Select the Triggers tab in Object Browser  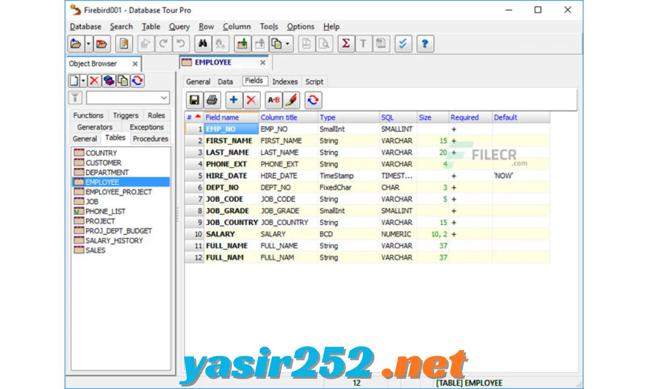tap(126, 116)
